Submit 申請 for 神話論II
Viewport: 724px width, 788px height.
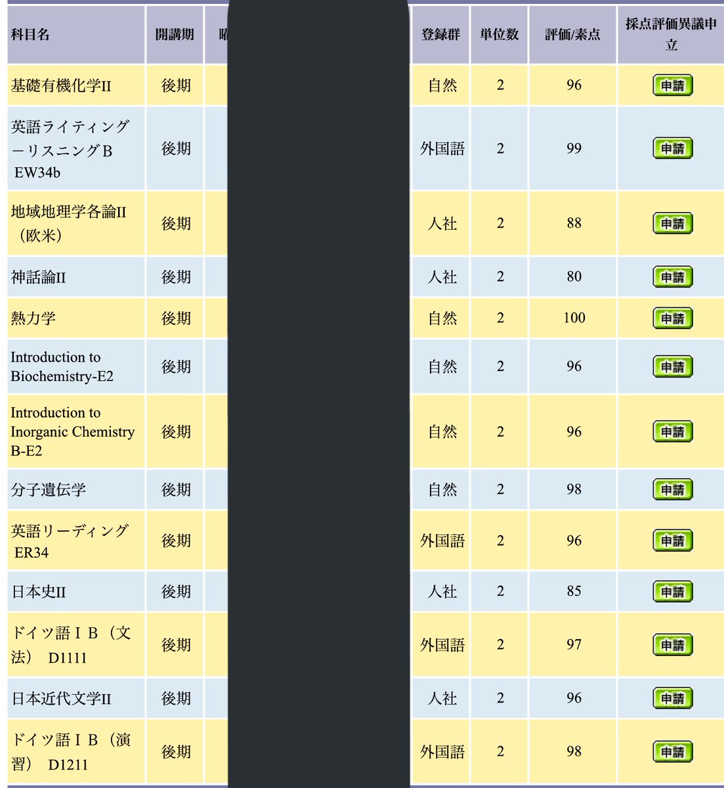tap(672, 277)
